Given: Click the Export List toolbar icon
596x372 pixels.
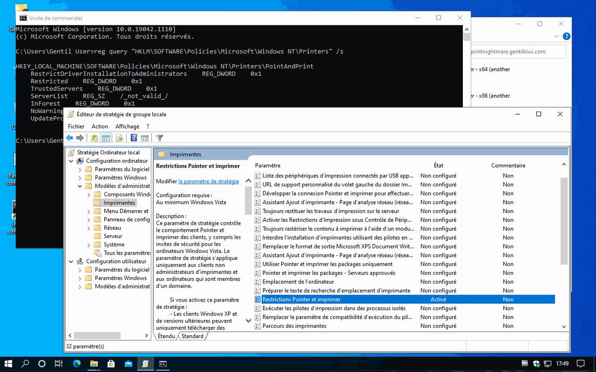Looking at the screenshot, I should [x=119, y=138].
